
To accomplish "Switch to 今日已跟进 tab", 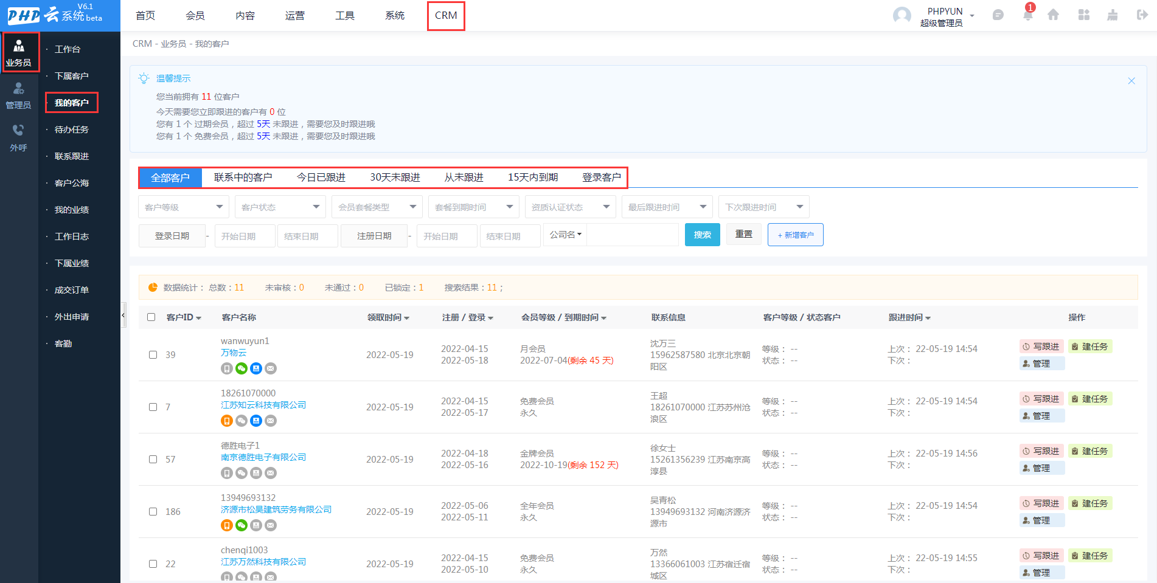I will (x=321, y=178).
